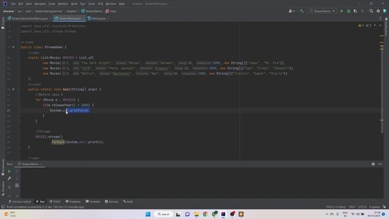Viewport: 389px width, 219px height.
Task: Click the UTF-8 encoding indicator
Action: tap(362, 207)
